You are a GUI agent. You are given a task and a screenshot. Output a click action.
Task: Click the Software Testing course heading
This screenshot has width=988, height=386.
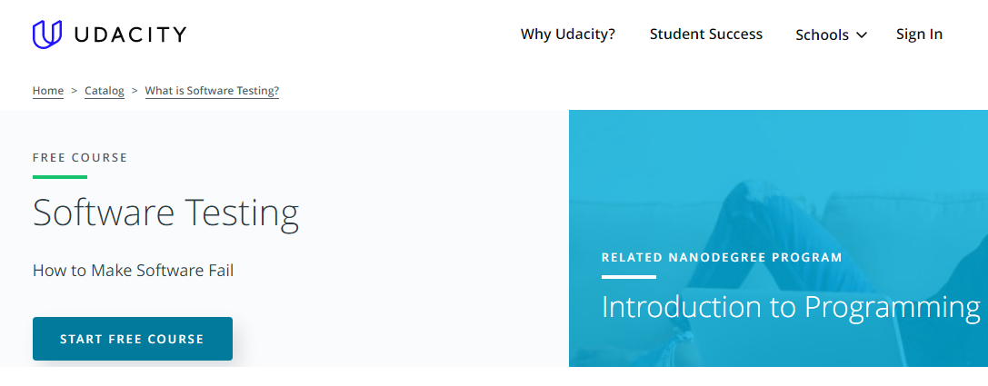click(165, 213)
